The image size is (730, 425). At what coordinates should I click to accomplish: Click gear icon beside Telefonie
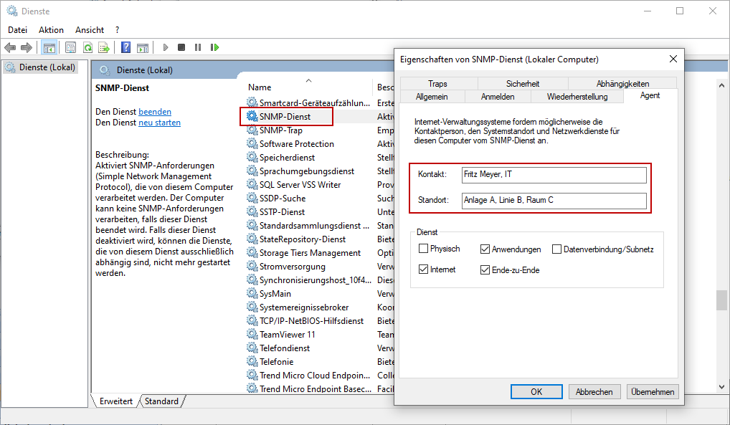[252, 361]
